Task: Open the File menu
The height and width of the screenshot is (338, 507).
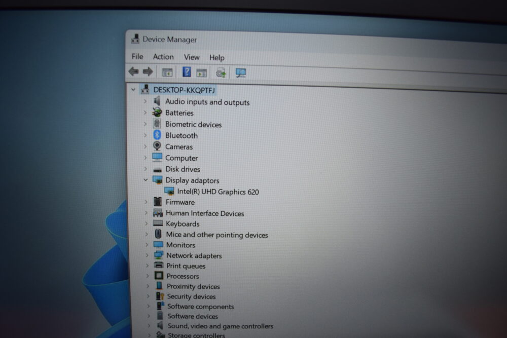Action: [137, 57]
